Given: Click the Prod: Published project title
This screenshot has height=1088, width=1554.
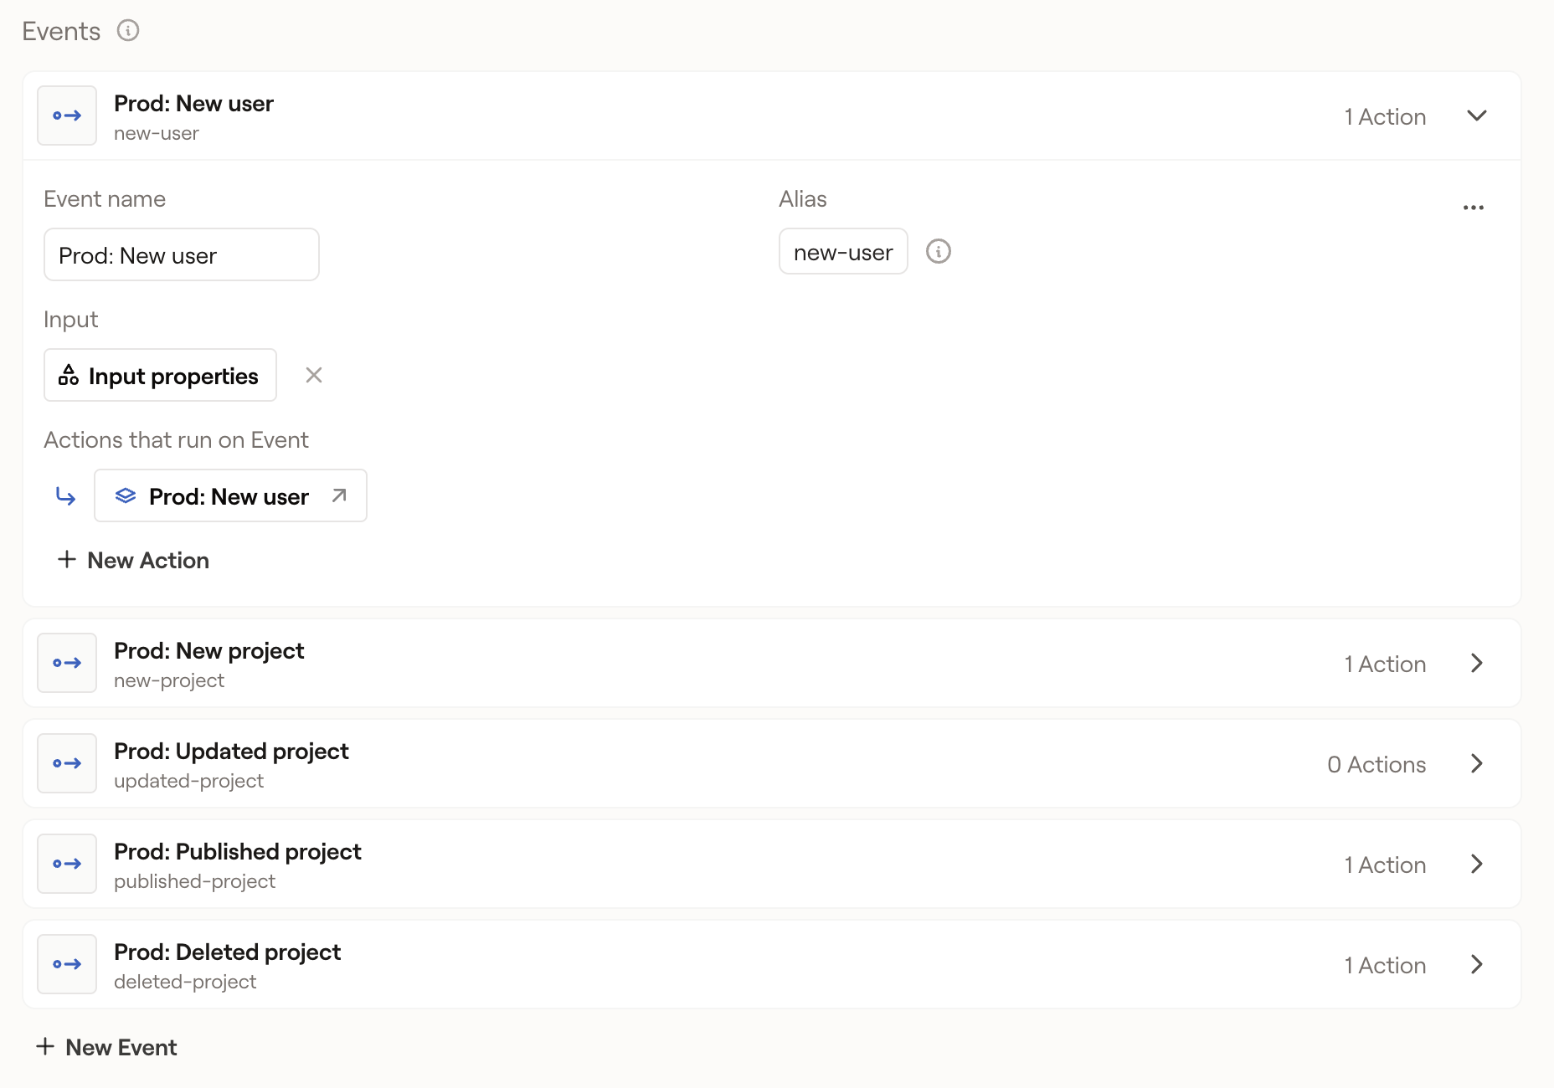Looking at the screenshot, I should [x=238, y=851].
